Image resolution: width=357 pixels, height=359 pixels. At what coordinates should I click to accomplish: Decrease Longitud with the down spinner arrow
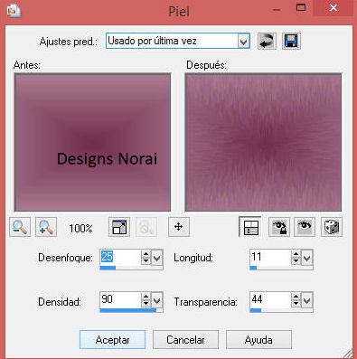tap(296, 261)
